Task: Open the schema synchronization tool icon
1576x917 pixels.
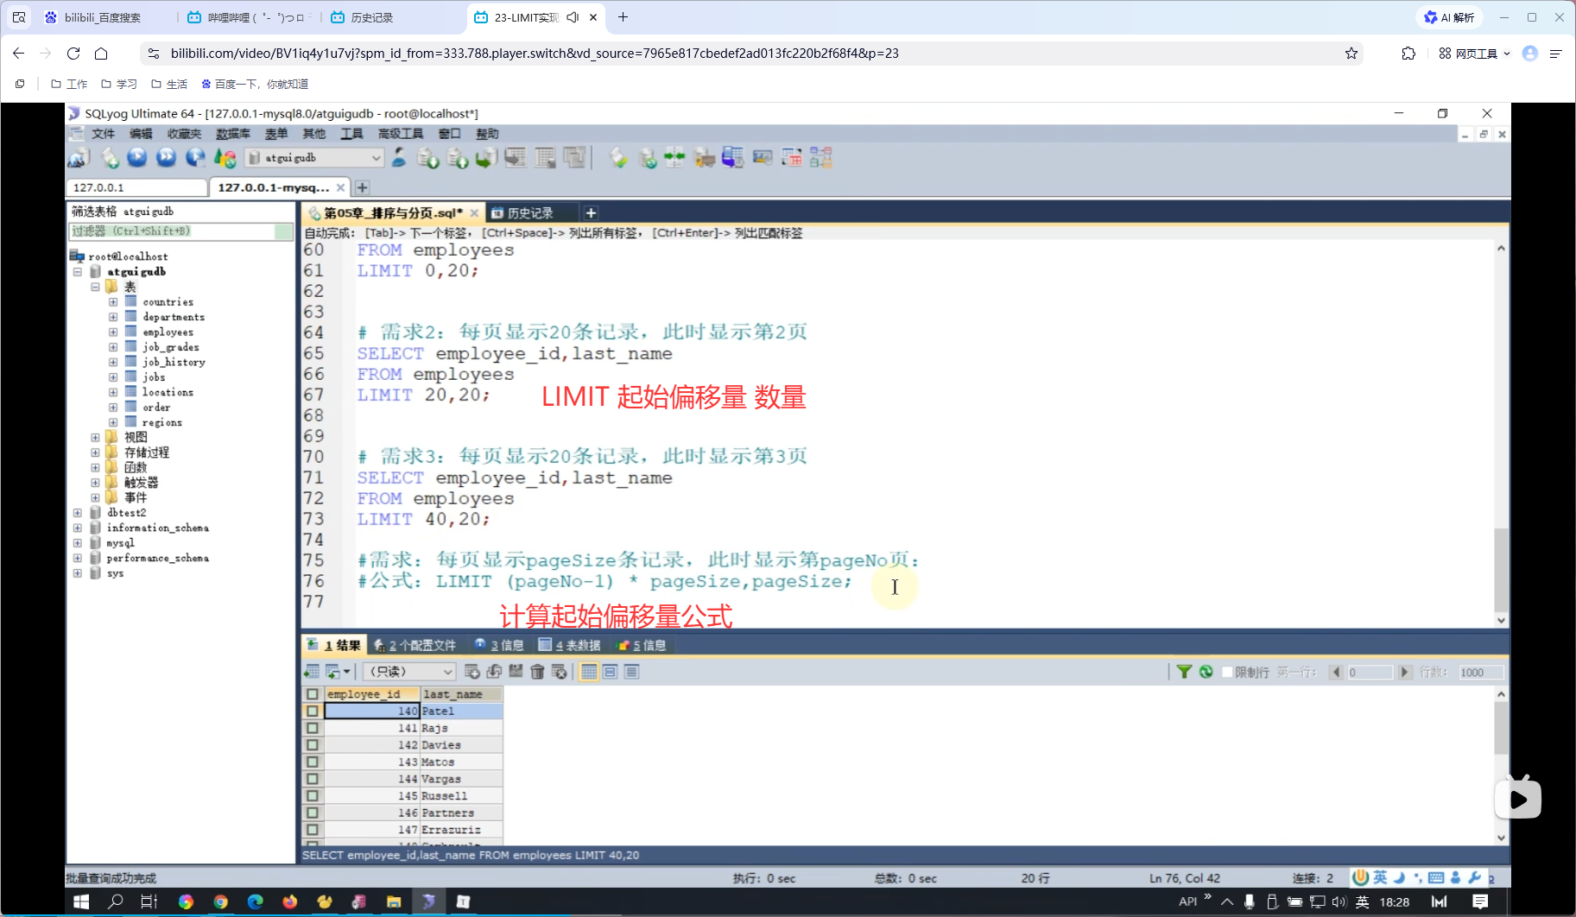Action: click(674, 157)
